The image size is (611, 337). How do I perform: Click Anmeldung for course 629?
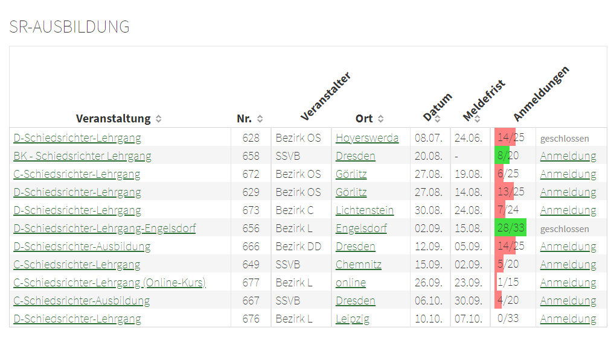(568, 192)
